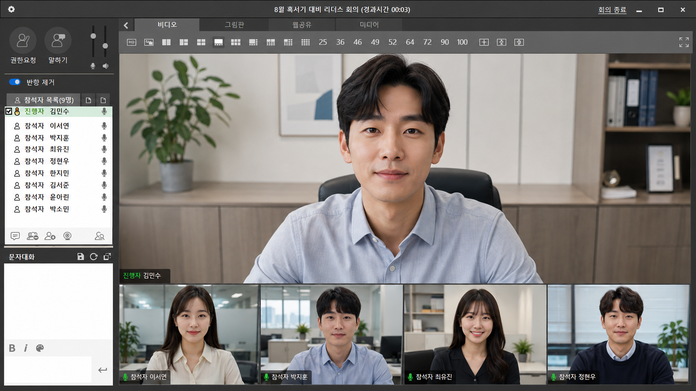This screenshot has height=391, width=696.
Task: Select the one large plus two small layout
Action: coord(184,42)
